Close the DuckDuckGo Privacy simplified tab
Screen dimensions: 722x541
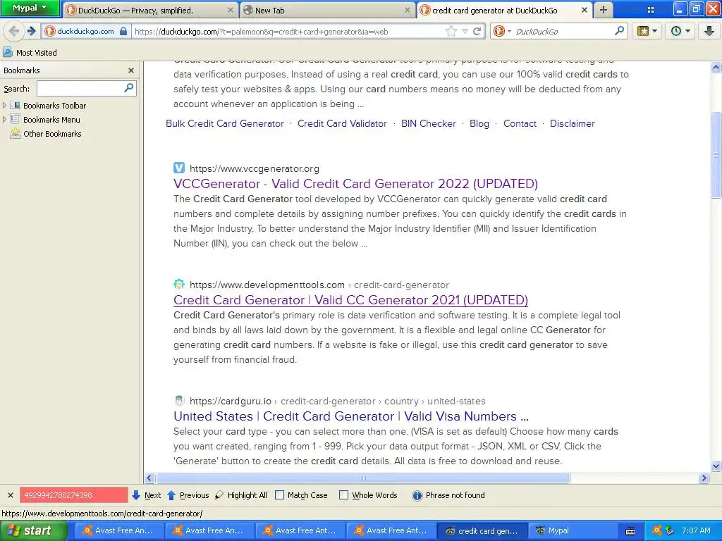pos(231,10)
